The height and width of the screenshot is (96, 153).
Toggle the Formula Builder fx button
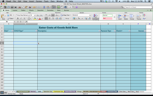point(58,7)
